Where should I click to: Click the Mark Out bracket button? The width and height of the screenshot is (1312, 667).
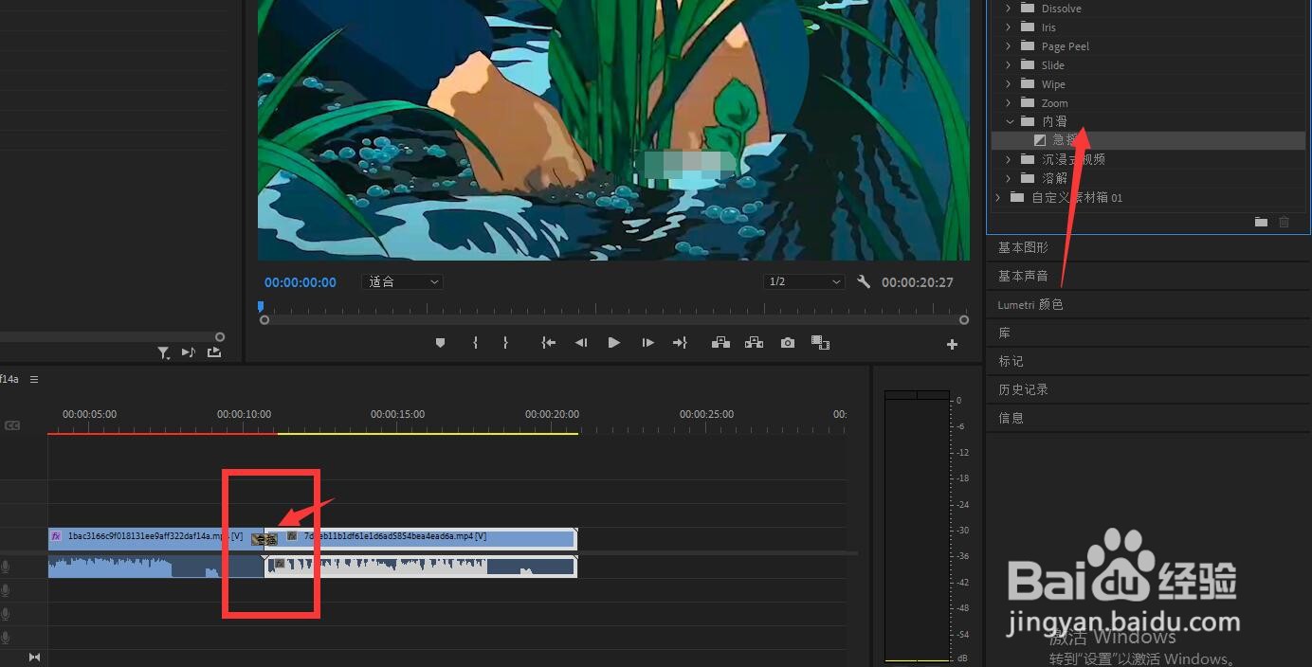[505, 343]
